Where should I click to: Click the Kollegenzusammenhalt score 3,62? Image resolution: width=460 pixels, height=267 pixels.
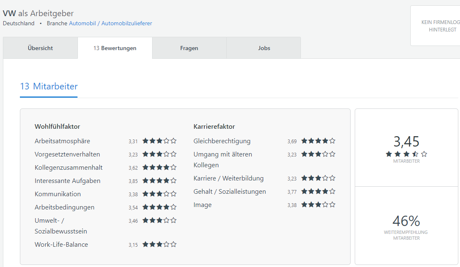click(x=133, y=168)
